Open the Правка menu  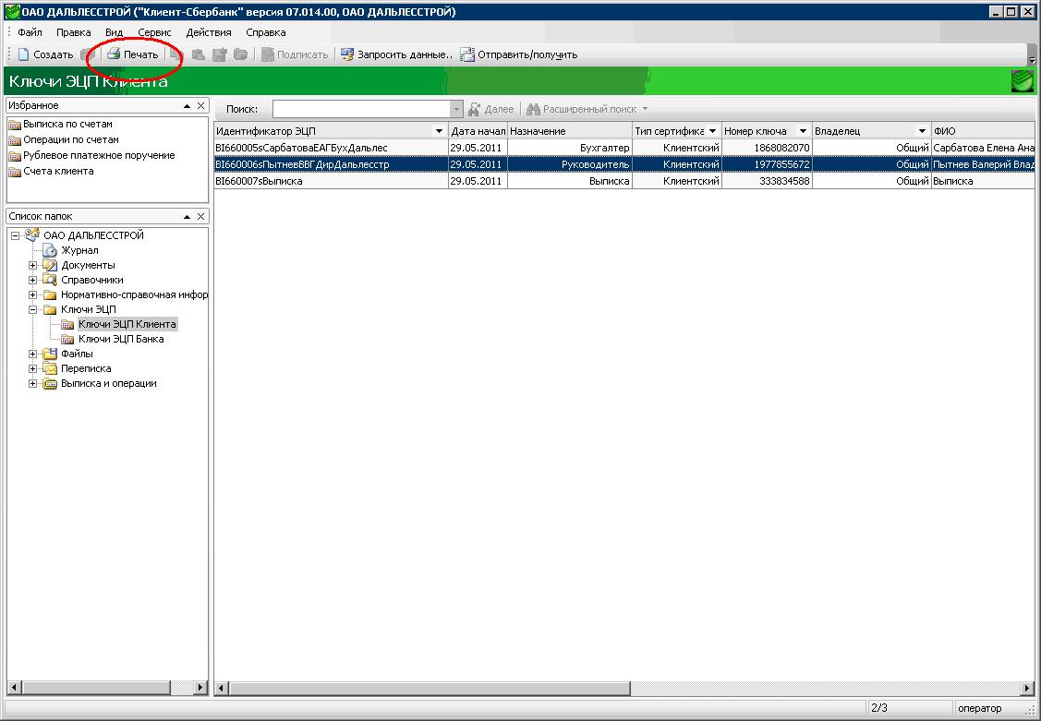[x=73, y=31]
